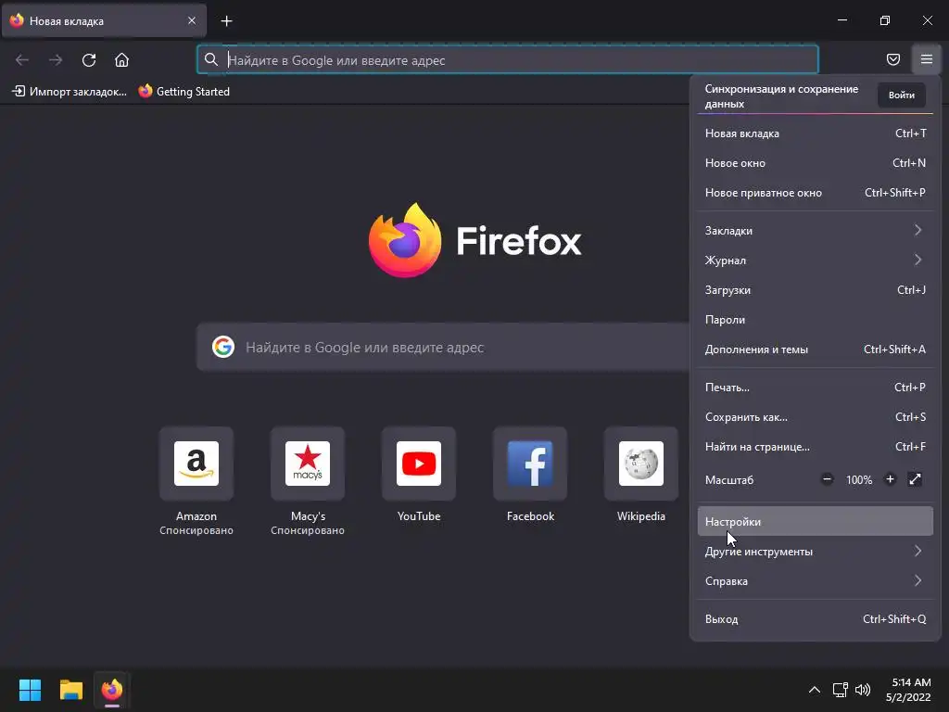Click the Войти sign-in button
Image resolution: width=949 pixels, height=712 pixels.
(901, 95)
